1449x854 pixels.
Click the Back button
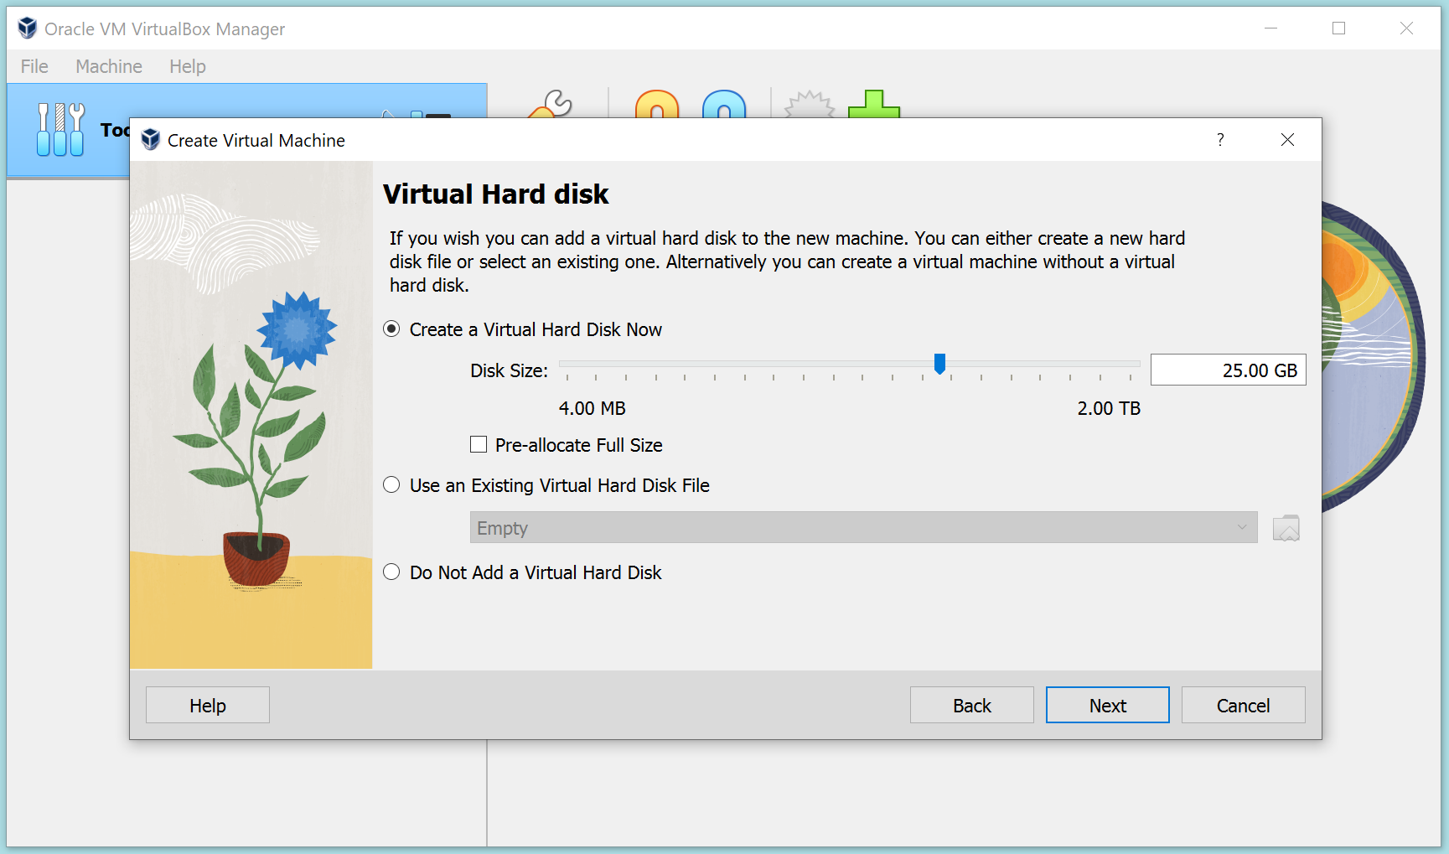tap(971, 705)
